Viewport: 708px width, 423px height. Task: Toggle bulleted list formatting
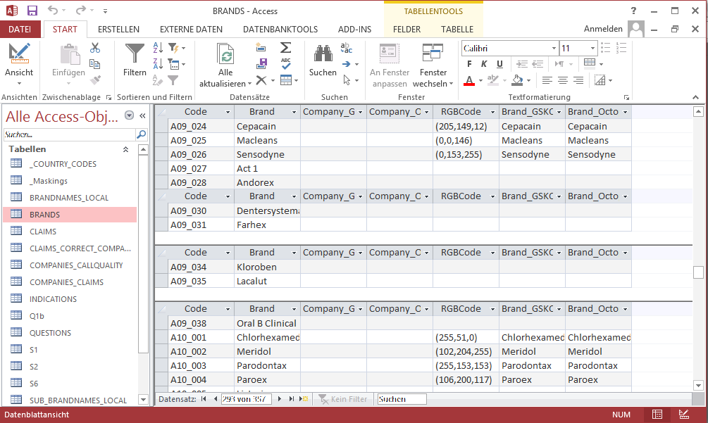[606, 48]
